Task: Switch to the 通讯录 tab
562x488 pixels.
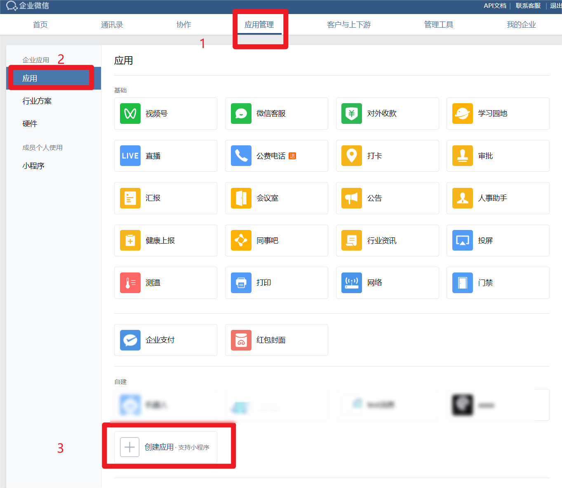Action: point(112,25)
